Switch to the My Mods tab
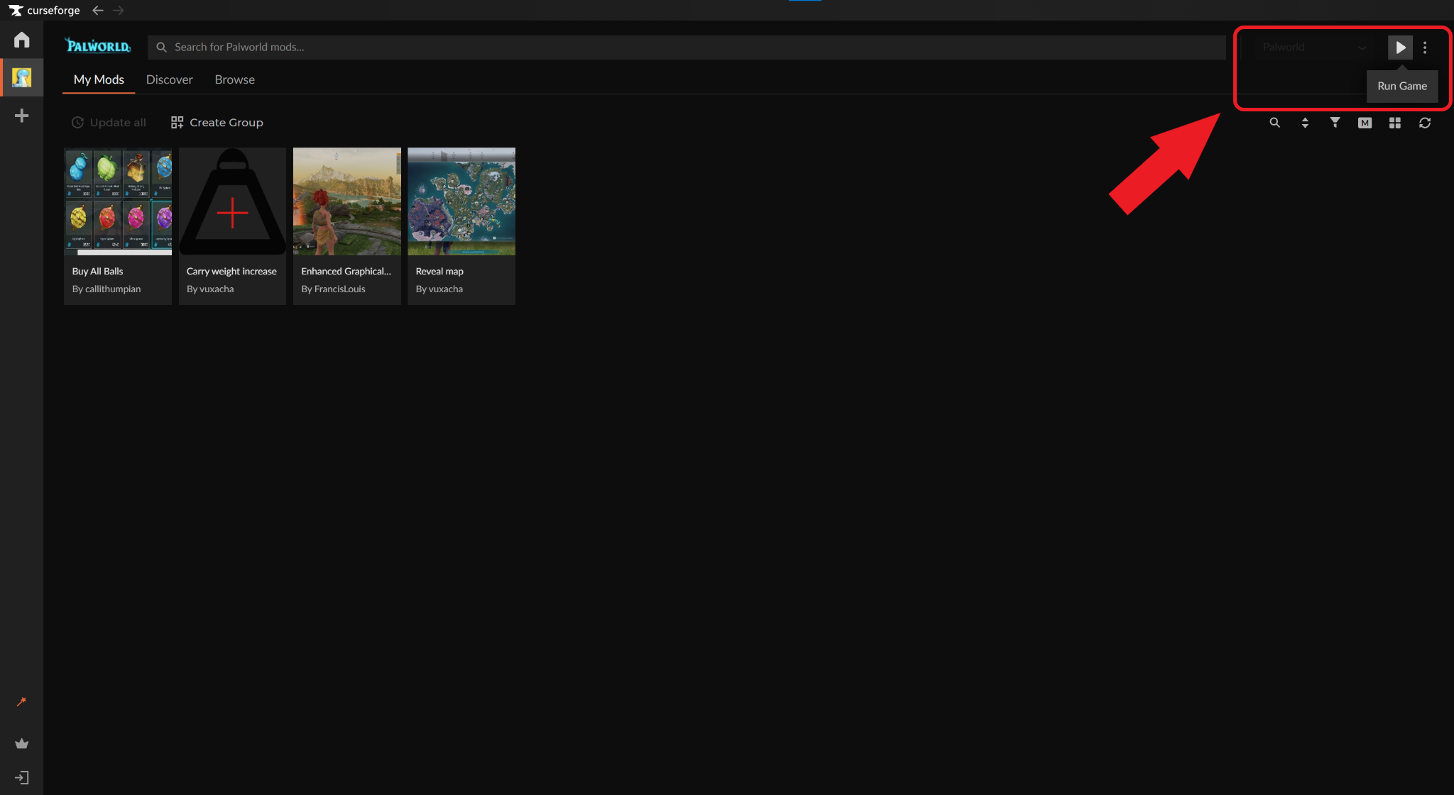This screenshot has height=795, width=1454. point(99,79)
